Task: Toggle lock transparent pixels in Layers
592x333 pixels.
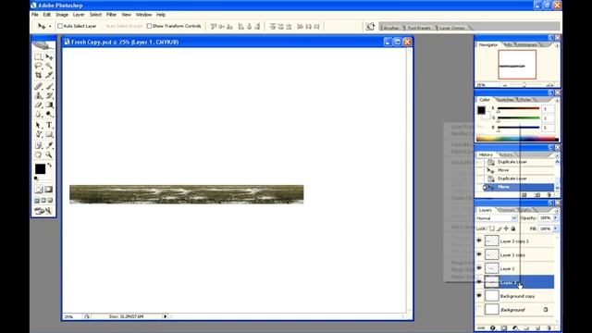Action: (491, 228)
